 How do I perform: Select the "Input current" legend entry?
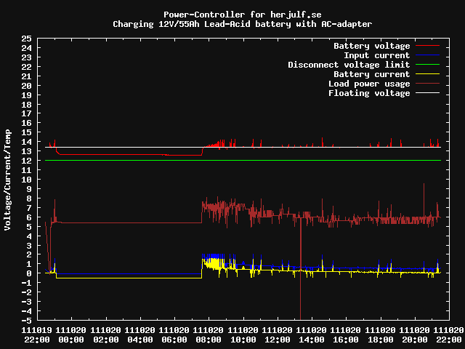[x=376, y=55]
